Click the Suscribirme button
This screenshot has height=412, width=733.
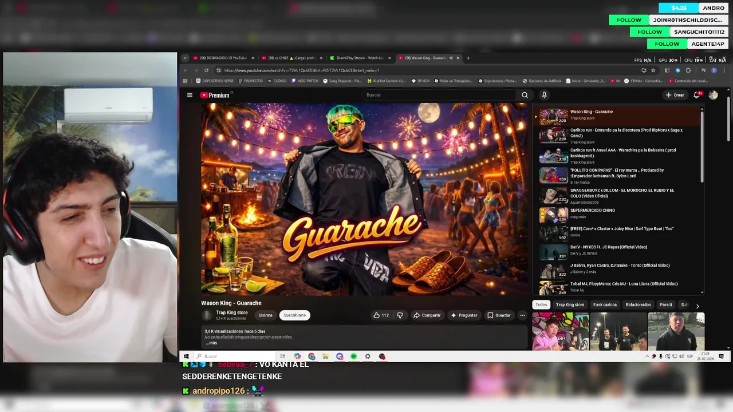(294, 315)
